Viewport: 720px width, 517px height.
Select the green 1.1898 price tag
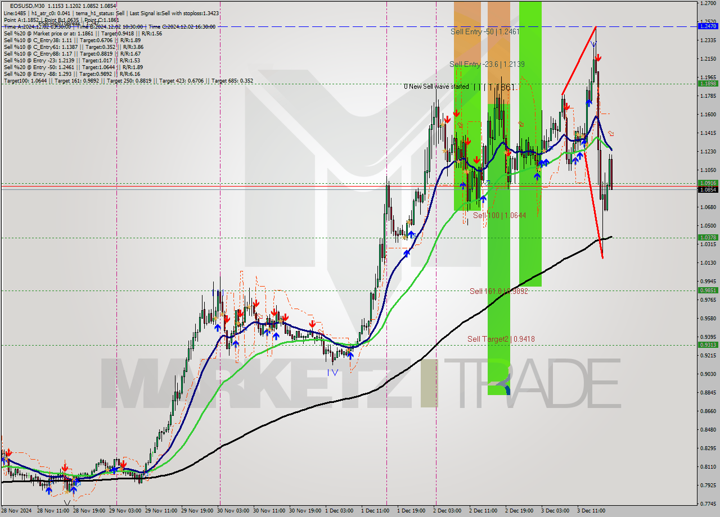coord(708,84)
